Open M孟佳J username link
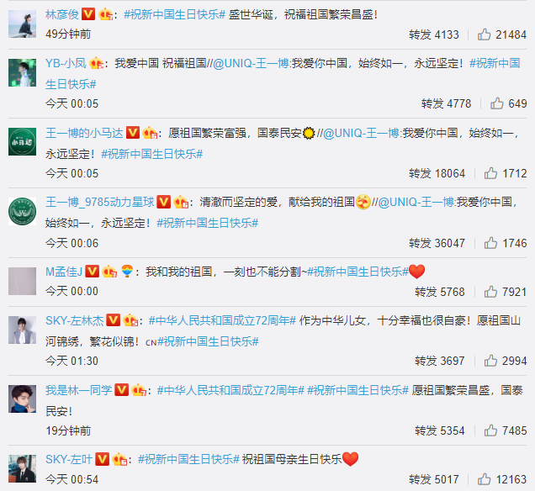This screenshot has width=535, height=491. [x=64, y=272]
